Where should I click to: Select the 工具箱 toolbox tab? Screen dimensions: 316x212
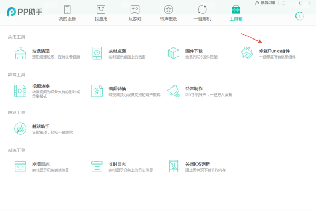coord(236,13)
